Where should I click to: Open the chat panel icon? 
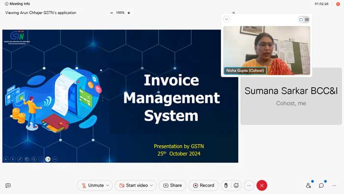click(321, 186)
